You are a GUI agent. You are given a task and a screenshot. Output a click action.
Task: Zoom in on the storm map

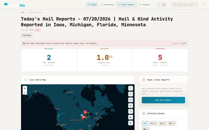(25, 88)
